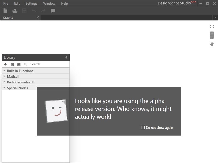
Task: Click the collapse-all icon in Library toolbar
Action: (19, 64)
